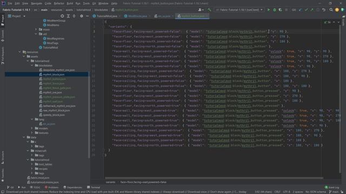Hide the Project tool window minus icon
The width and height of the screenshot is (346, 194).
tap(87, 16)
